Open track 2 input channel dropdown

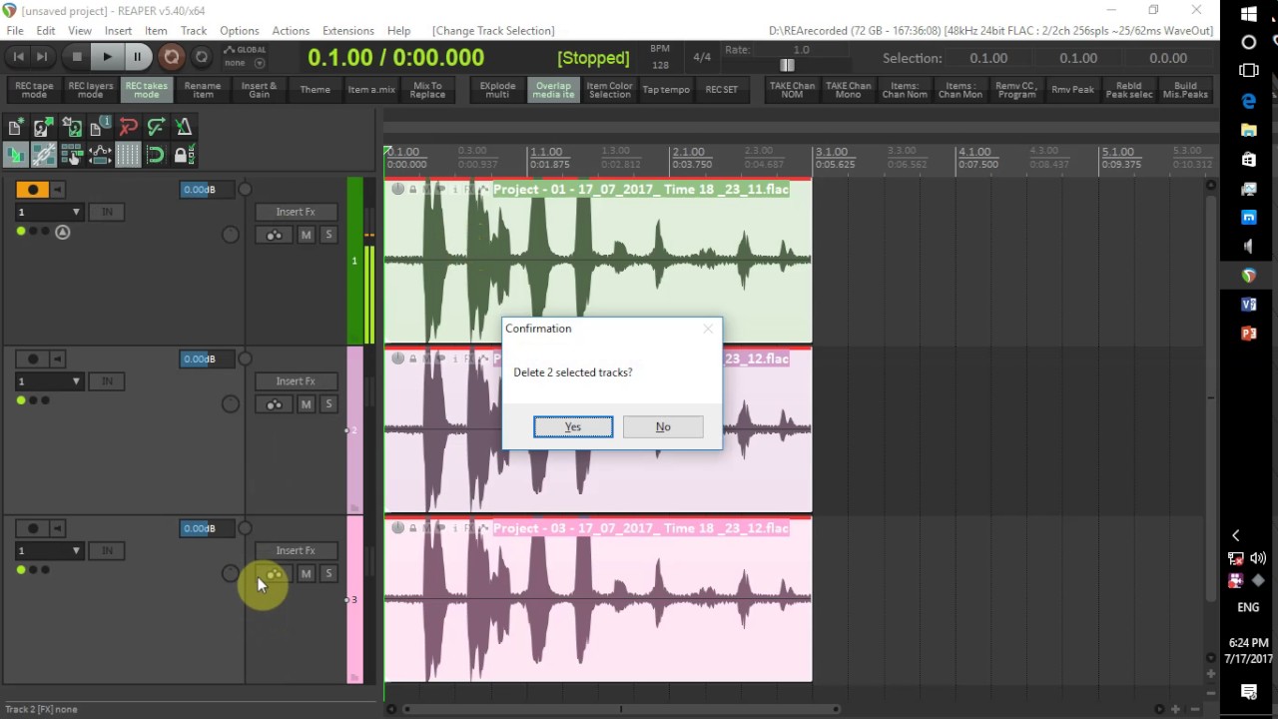coord(49,381)
